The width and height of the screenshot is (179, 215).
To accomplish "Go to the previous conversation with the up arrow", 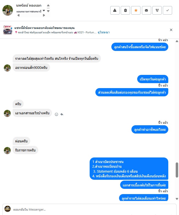I will [48, 6].
